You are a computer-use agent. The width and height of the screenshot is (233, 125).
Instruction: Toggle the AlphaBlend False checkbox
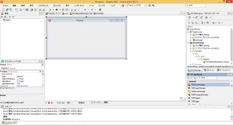[18, 81]
